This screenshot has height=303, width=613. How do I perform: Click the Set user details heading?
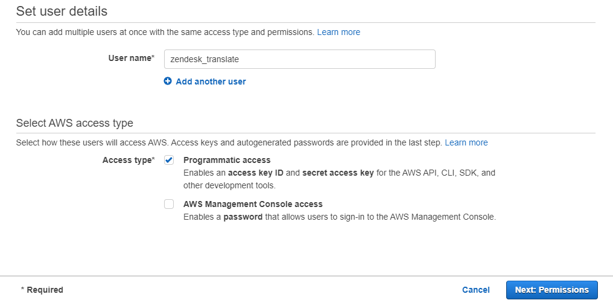coord(62,11)
